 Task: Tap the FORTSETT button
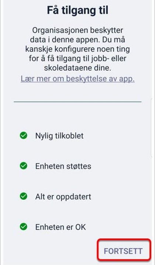tap(124, 251)
